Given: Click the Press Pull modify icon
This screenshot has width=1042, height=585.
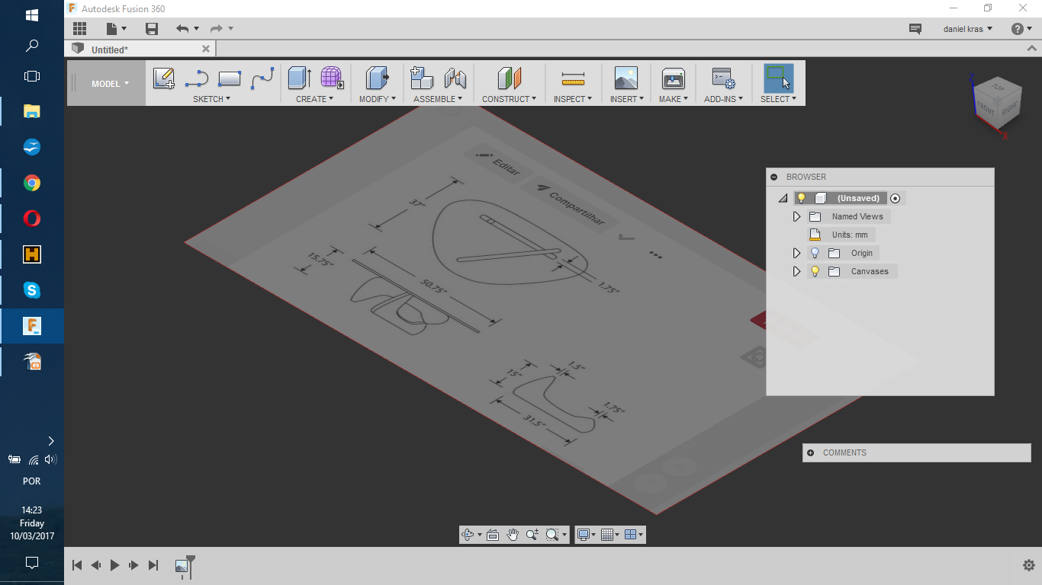Looking at the screenshot, I should click(x=377, y=78).
